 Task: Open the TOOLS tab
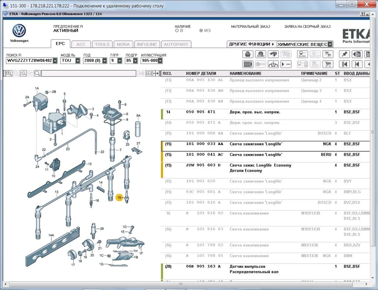pos(102,44)
